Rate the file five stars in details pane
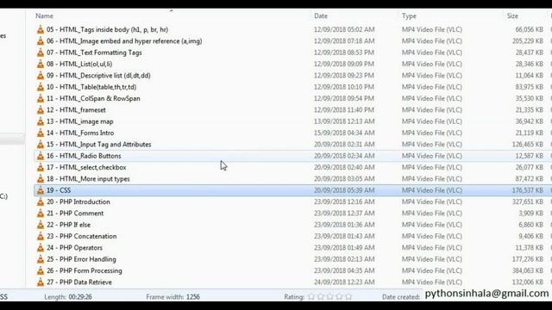Image resolution: width=552 pixels, height=310 pixels. point(348,296)
